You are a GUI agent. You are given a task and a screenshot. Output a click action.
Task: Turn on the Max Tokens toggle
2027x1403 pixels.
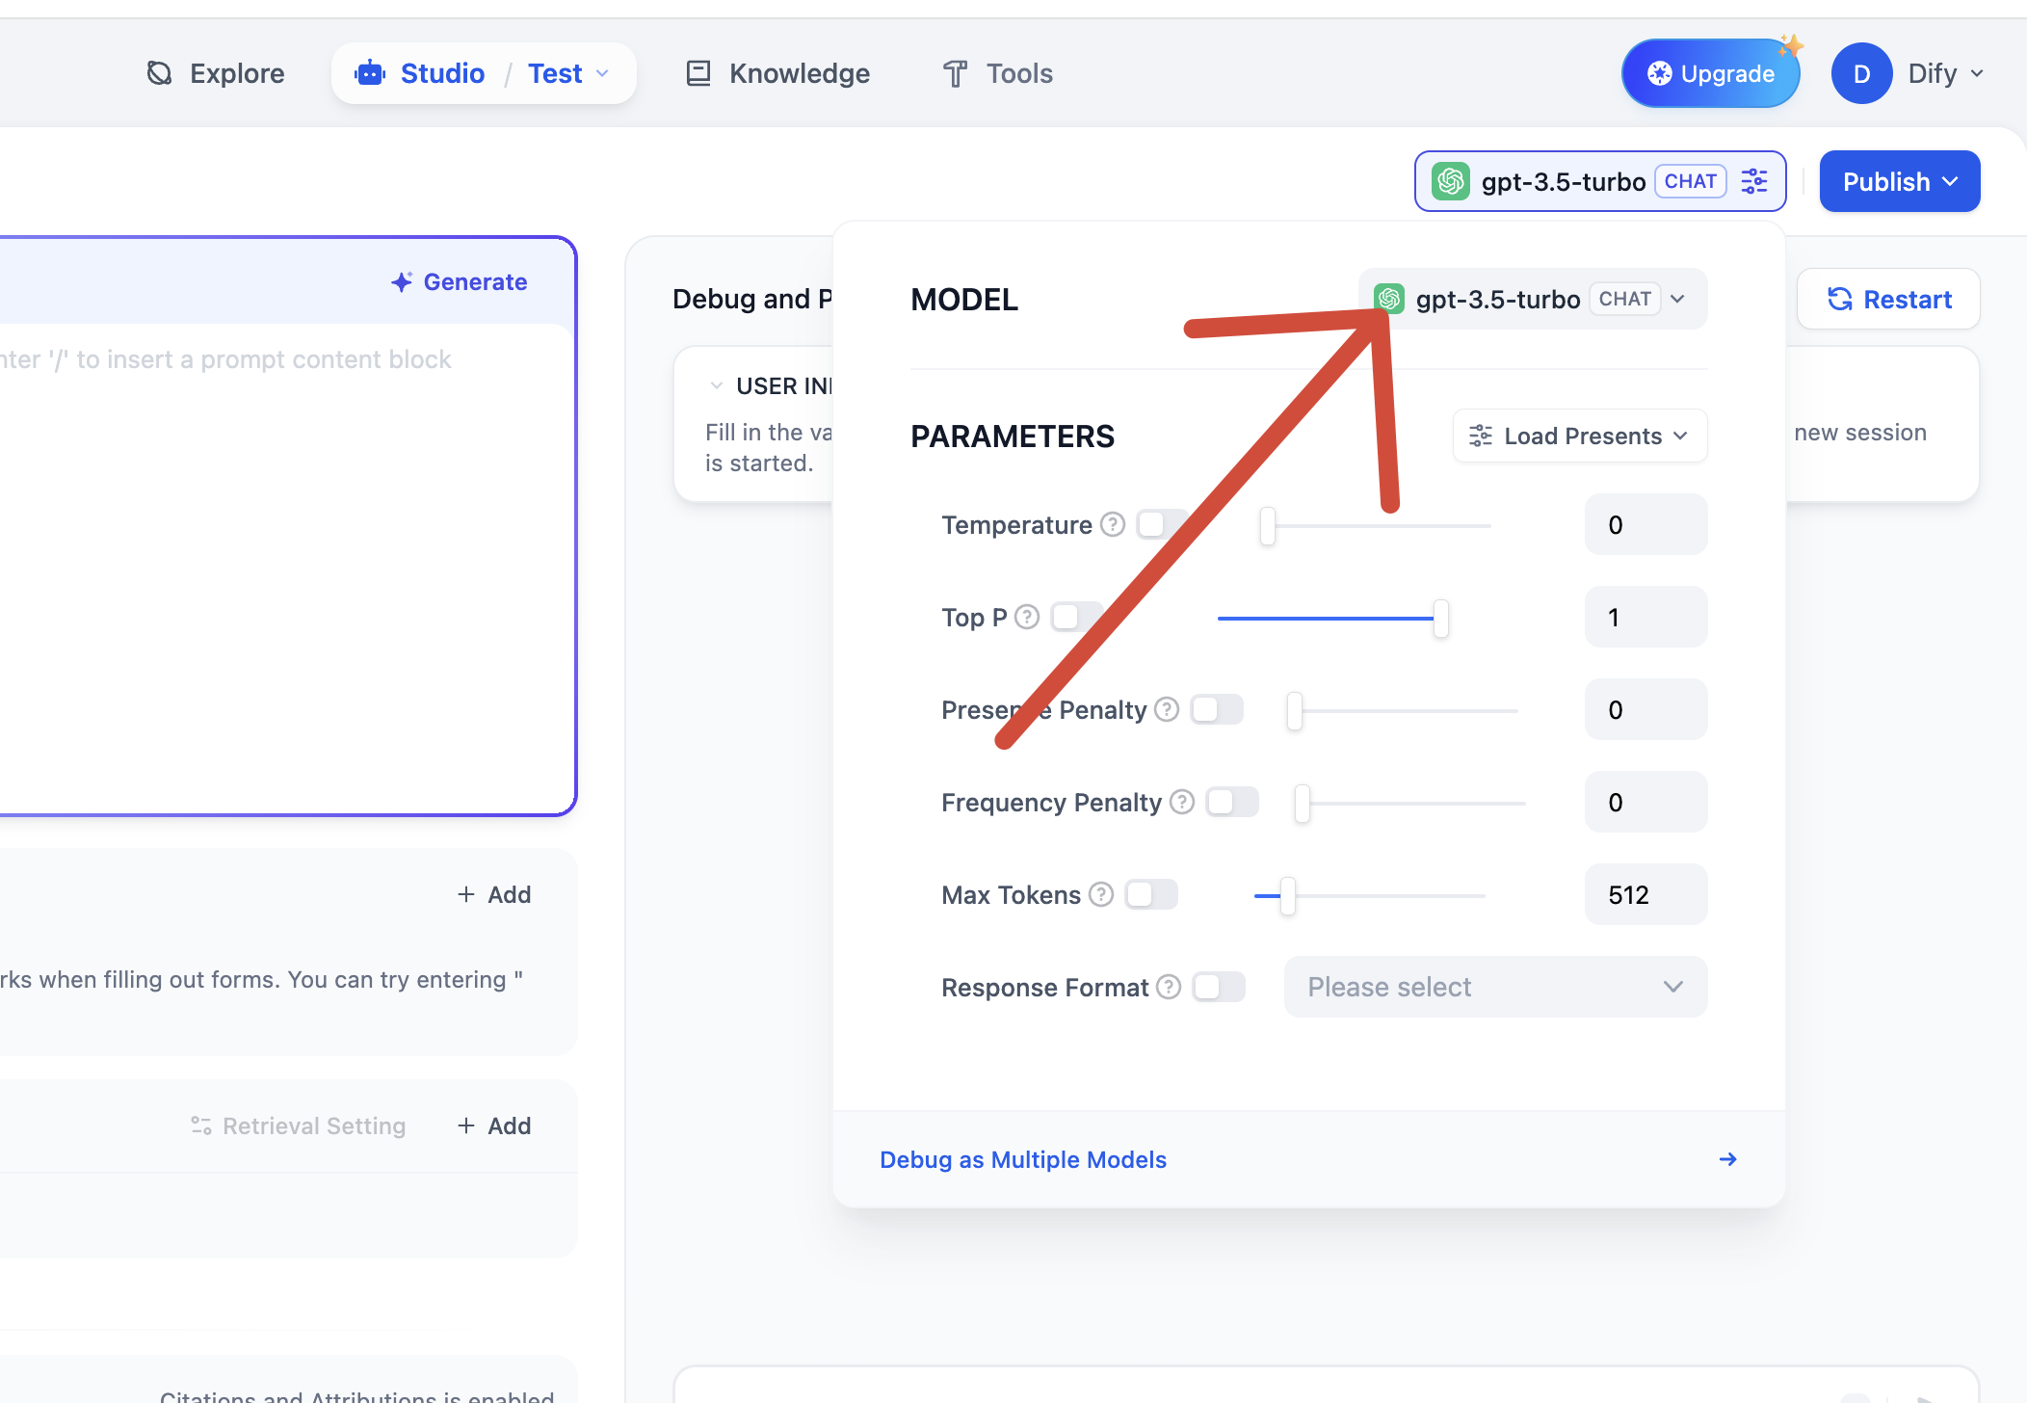coord(1150,894)
